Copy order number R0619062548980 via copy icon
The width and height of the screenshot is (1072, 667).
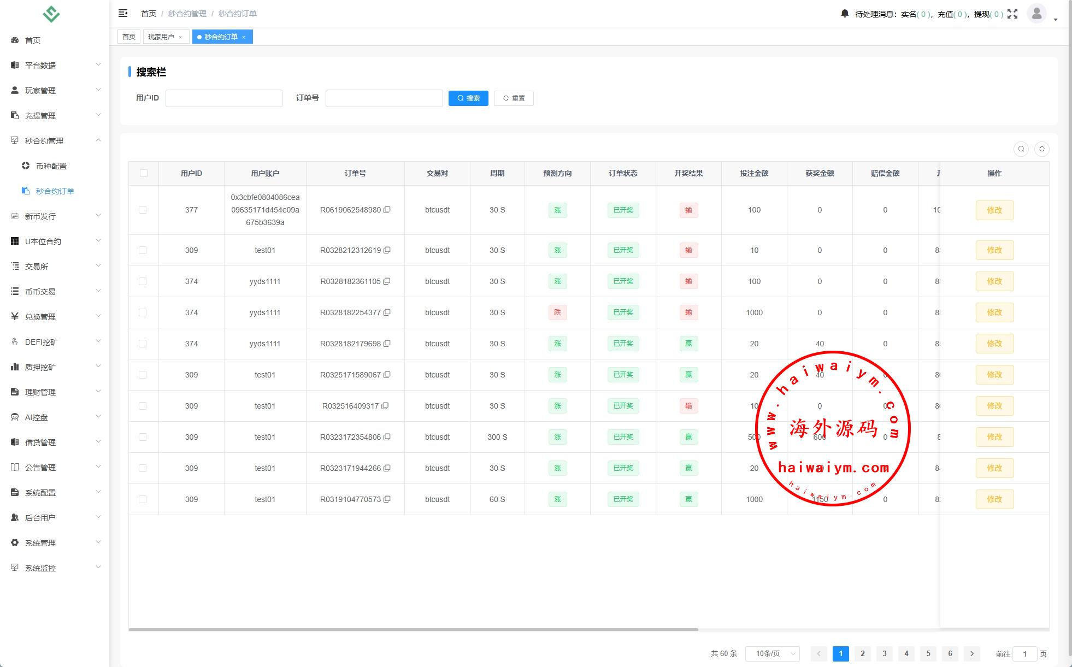coord(387,210)
